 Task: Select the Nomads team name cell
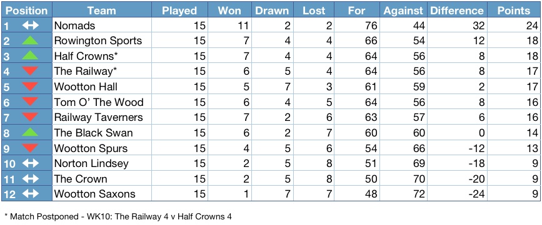(x=102, y=26)
